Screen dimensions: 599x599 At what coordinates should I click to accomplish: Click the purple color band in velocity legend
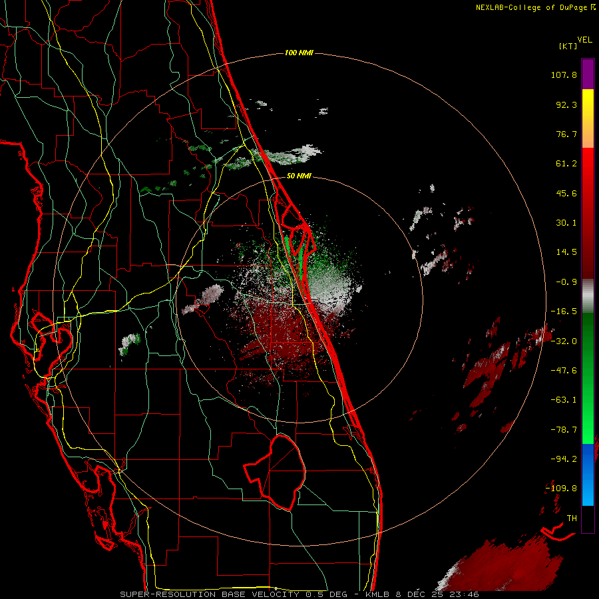pos(588,74)
